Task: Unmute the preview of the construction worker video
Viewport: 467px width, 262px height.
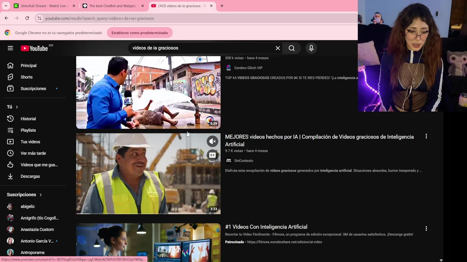Action: point(212,141)
